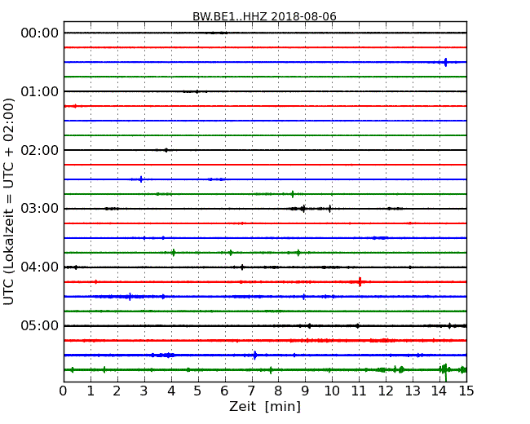This screenshot has height=424, width=530.
Task: Click the 03:00 time label
Action: [40, 209]
